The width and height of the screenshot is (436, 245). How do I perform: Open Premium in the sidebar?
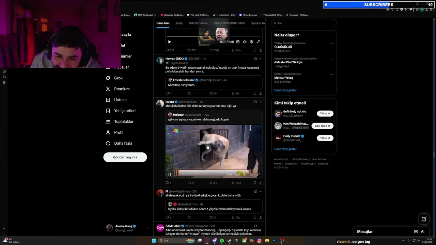118,89
